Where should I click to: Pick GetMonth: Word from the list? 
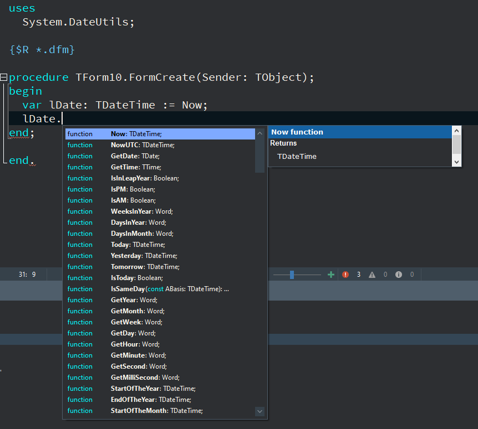[160, 311]
